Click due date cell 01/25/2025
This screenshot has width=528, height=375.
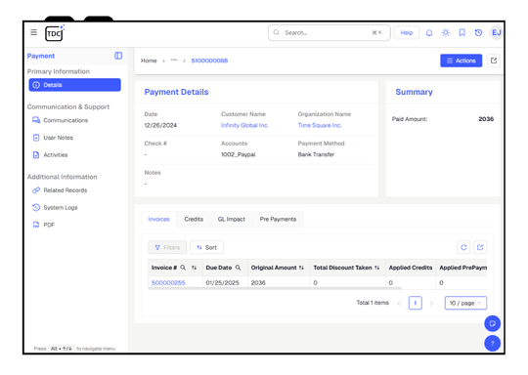(223, 283)
